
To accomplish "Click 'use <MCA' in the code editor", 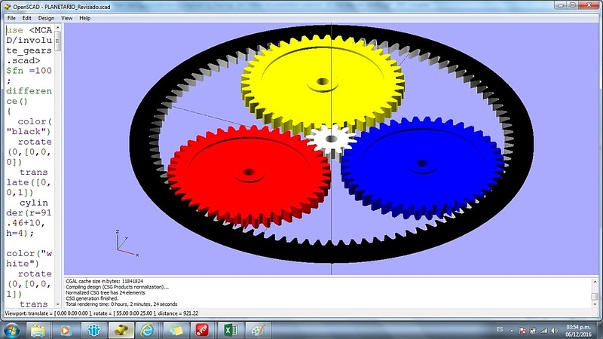I will (29, 30).
